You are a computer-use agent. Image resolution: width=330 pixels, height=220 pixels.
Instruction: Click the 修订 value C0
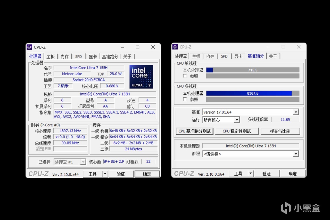coord(147,106)
